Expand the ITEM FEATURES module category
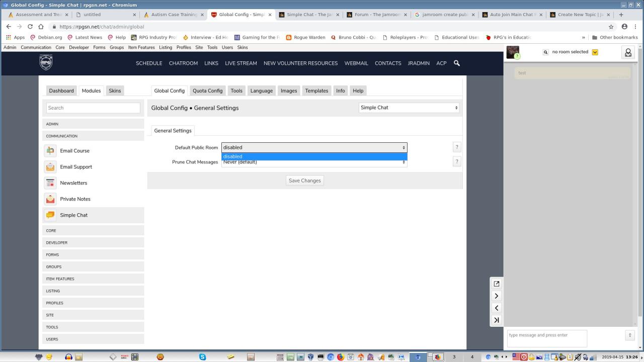The image size is (644, 362). [x=93, y=279]
